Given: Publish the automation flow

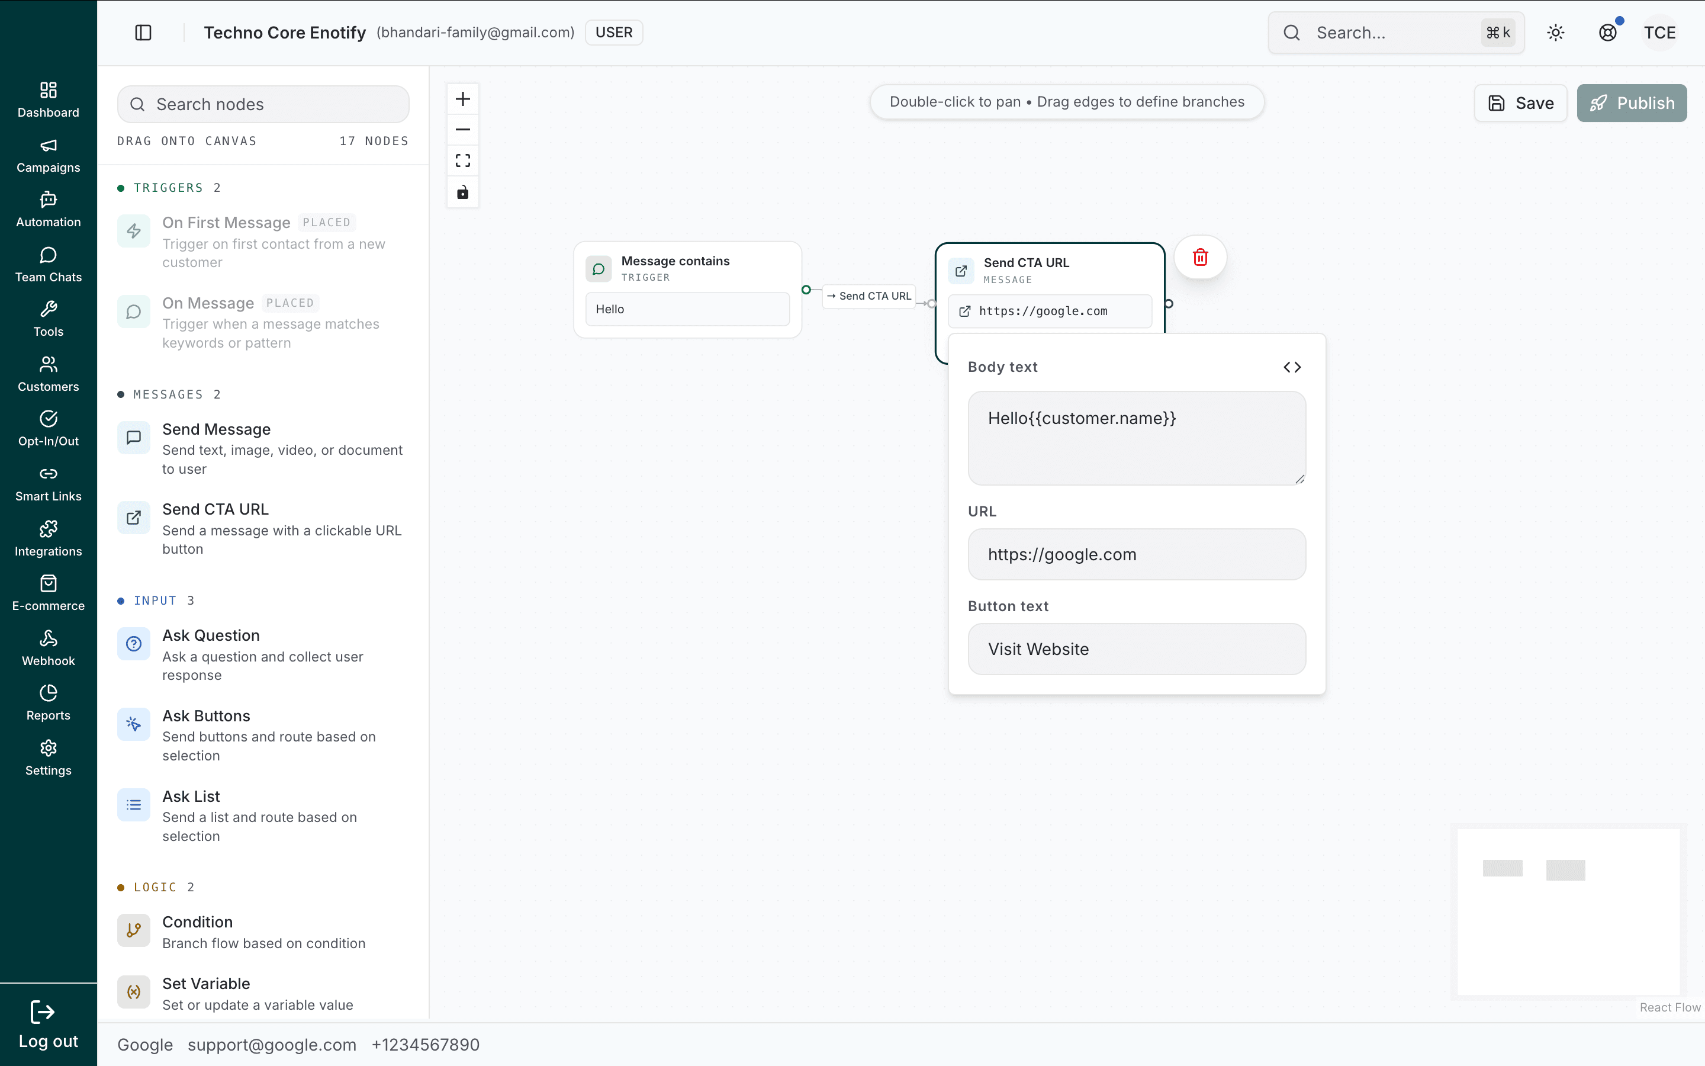Looking at the screenshot, I should pyautogui.click(x=1632, y=103).
